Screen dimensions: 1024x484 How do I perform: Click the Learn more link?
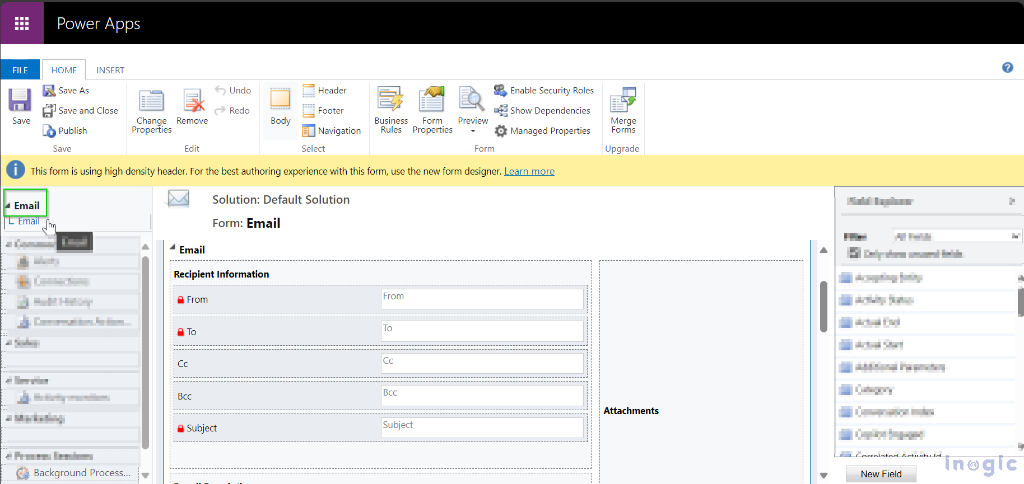point(529,171)
